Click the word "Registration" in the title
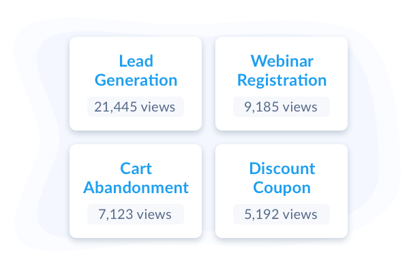 [x=282, y=80]
